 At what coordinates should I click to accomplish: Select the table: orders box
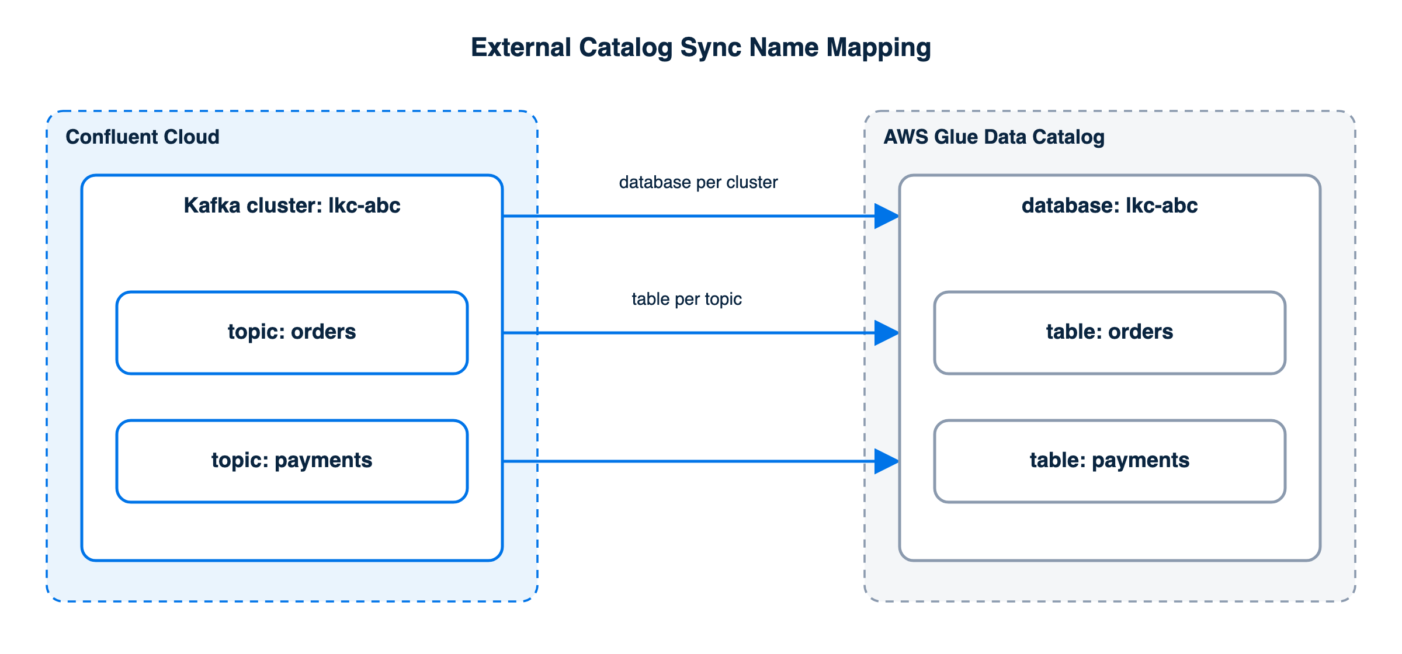click(x=1110, y=333)
